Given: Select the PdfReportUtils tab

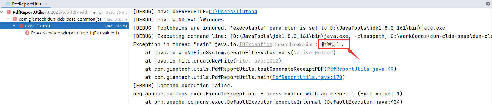Looking at the screenshot, I should pyautogui.click(x=27, y=4).
